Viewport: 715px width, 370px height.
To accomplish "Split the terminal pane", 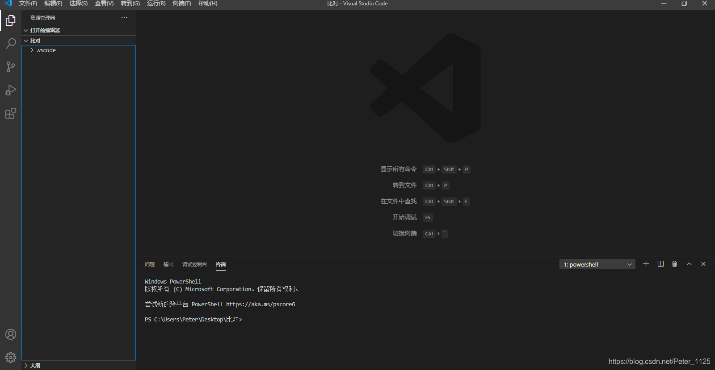I will (x=660, y=264).
